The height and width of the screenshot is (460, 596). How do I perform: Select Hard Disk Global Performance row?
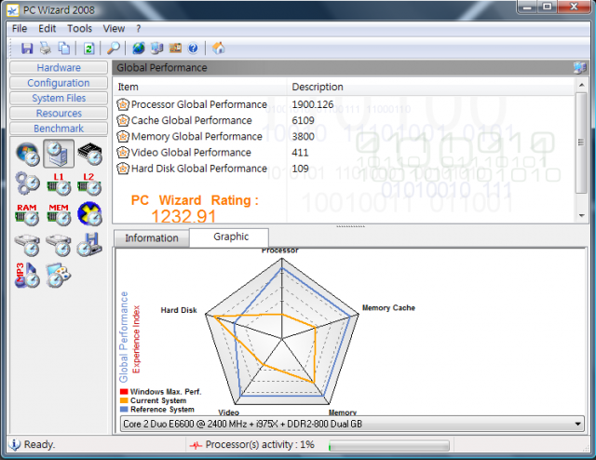click(345, 169)
